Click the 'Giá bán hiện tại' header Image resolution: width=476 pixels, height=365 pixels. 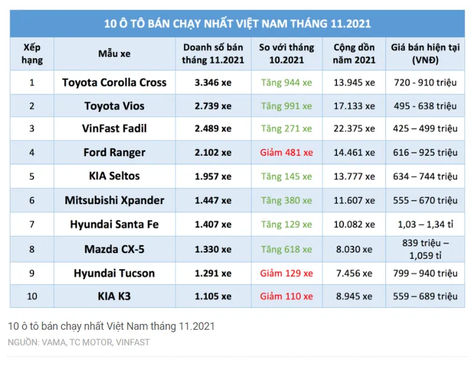coord(425,54)
